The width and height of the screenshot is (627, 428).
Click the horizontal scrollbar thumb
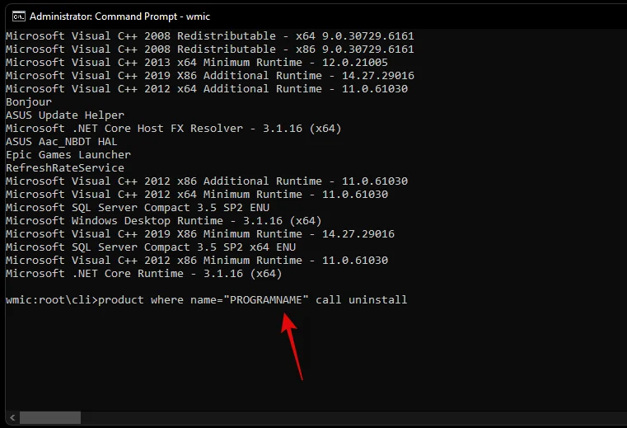(x=50, y=417)
